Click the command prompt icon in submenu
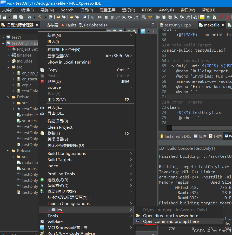Viewport: 232px width, 235px height. 138,221
